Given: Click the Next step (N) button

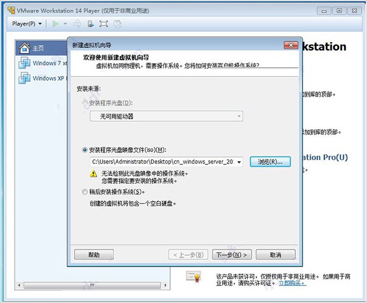Looking at the screenshot, I should [232, 254].
